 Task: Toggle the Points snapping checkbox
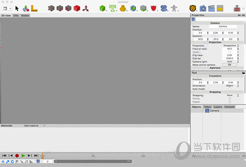click(230, 98)
